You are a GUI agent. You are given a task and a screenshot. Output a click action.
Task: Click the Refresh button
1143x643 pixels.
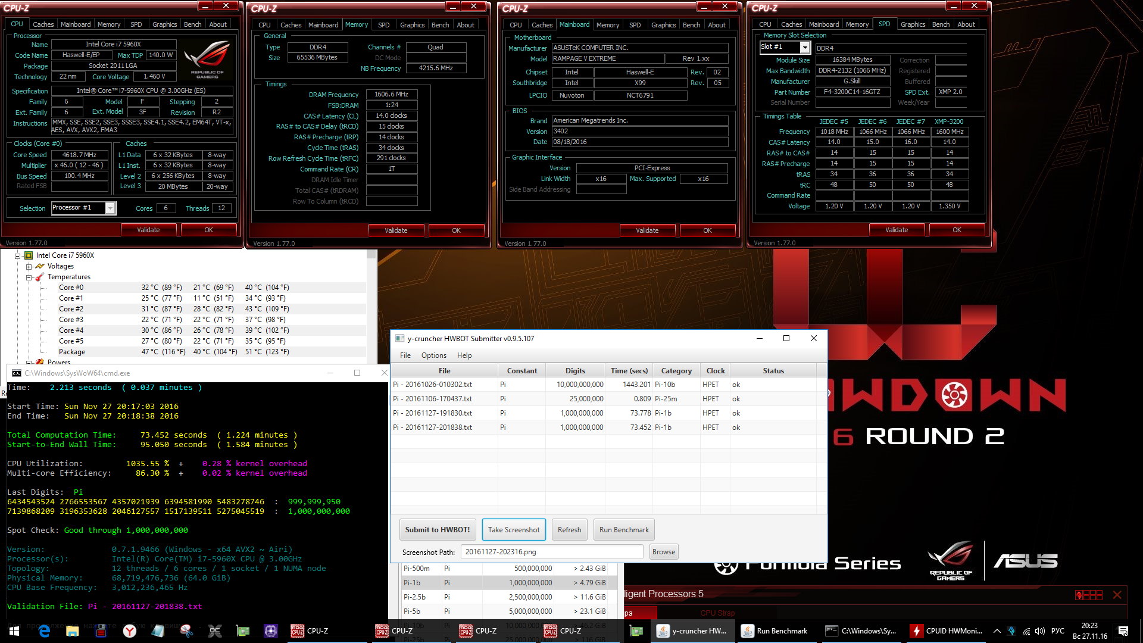569,529
